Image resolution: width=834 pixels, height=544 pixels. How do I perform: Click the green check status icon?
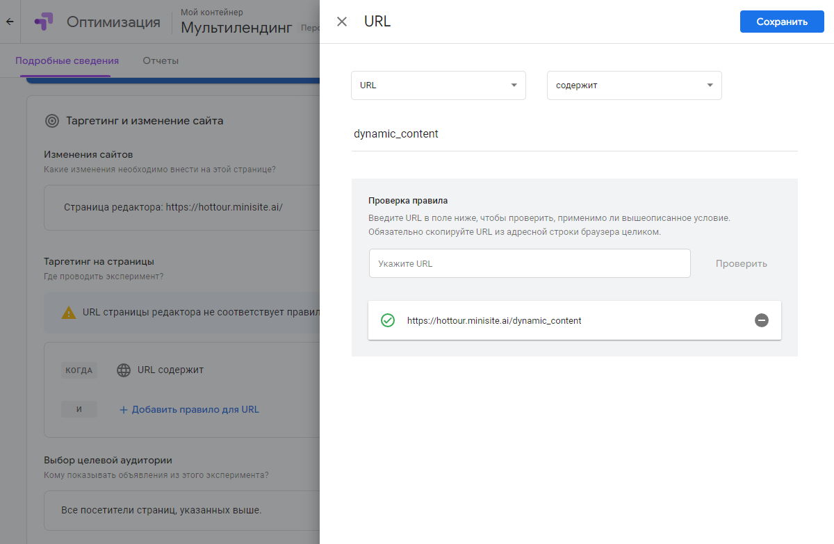pyautogui.click(x=388, y=320)
